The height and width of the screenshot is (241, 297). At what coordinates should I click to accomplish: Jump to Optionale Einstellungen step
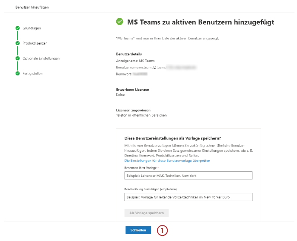click(x=41, y=59)
